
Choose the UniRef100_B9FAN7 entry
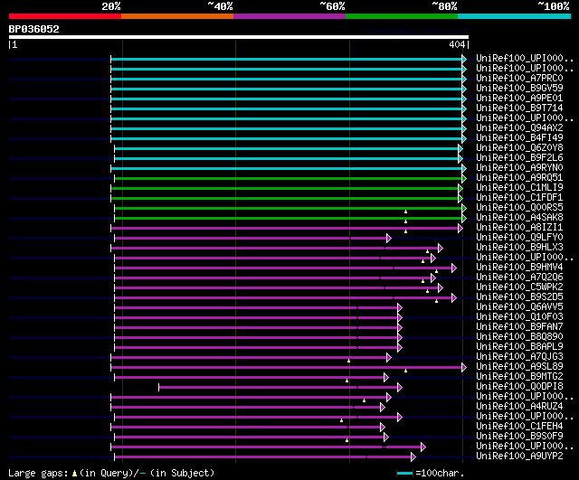click(519, 327)
